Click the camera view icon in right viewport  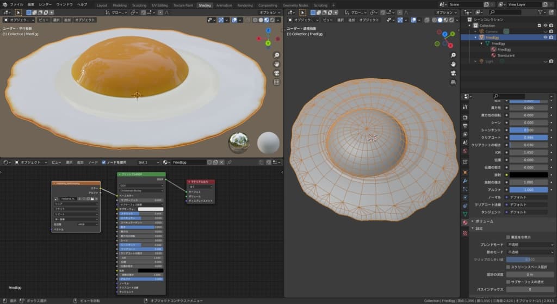[453, 73]
